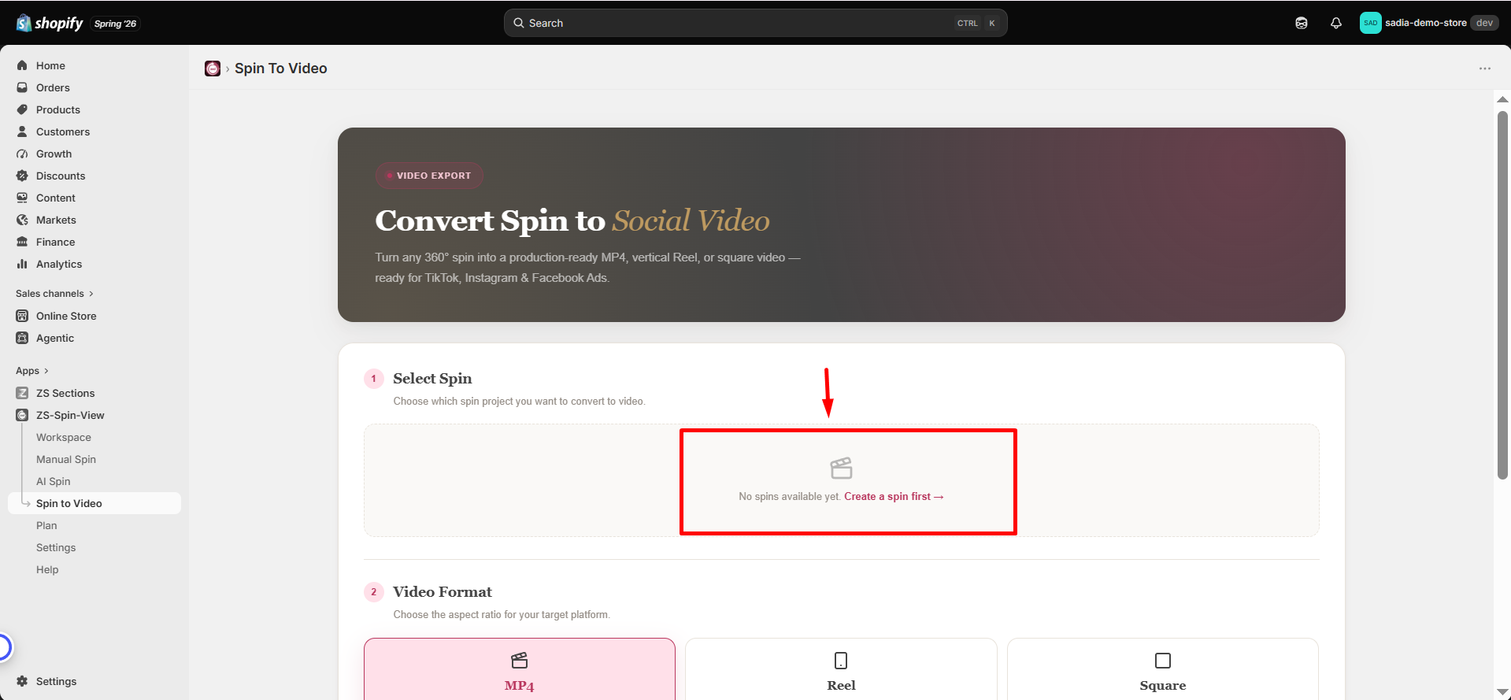Open the Sidekick assistant icon
The image size is (1511, 700).
pyautogui.click(x=1302, y=23)
